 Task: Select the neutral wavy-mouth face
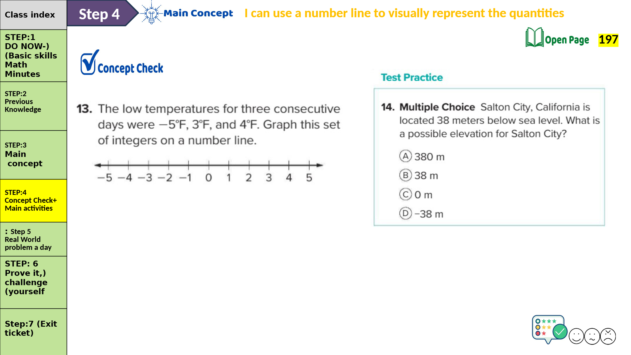[x=592, y=336]
